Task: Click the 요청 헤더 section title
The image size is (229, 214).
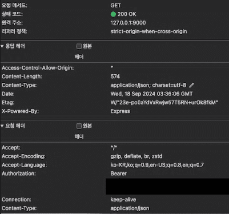Action: 15,126
